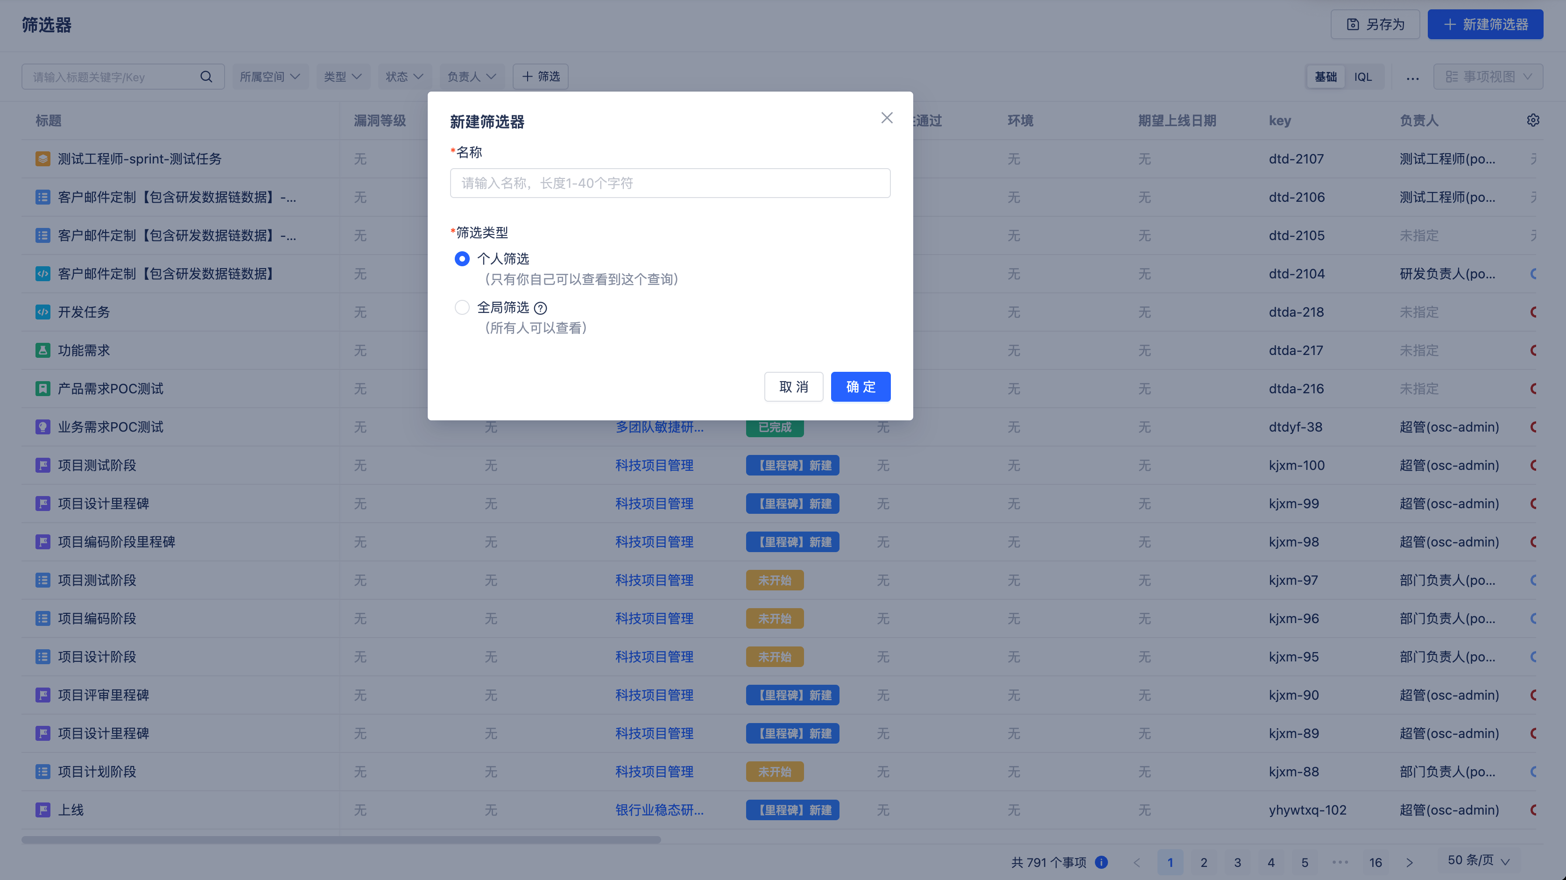1566x880 pixels.
Task: Click the 确定 button
Action: (860, 387)
